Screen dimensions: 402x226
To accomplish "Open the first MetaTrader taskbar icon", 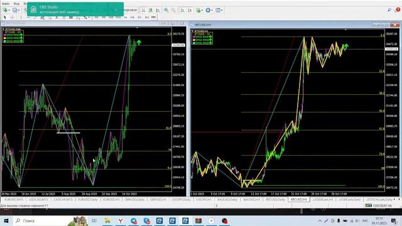I will (x=160, y=220).
